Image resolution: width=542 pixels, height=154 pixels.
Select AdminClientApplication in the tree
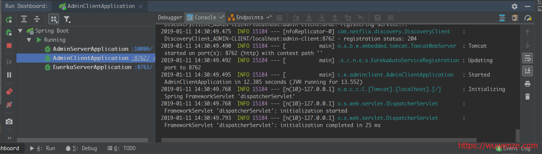click(x=91, y=58)
